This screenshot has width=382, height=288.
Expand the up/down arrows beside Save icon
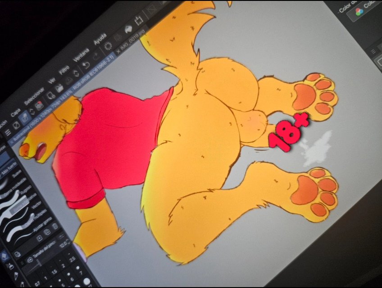76,74
